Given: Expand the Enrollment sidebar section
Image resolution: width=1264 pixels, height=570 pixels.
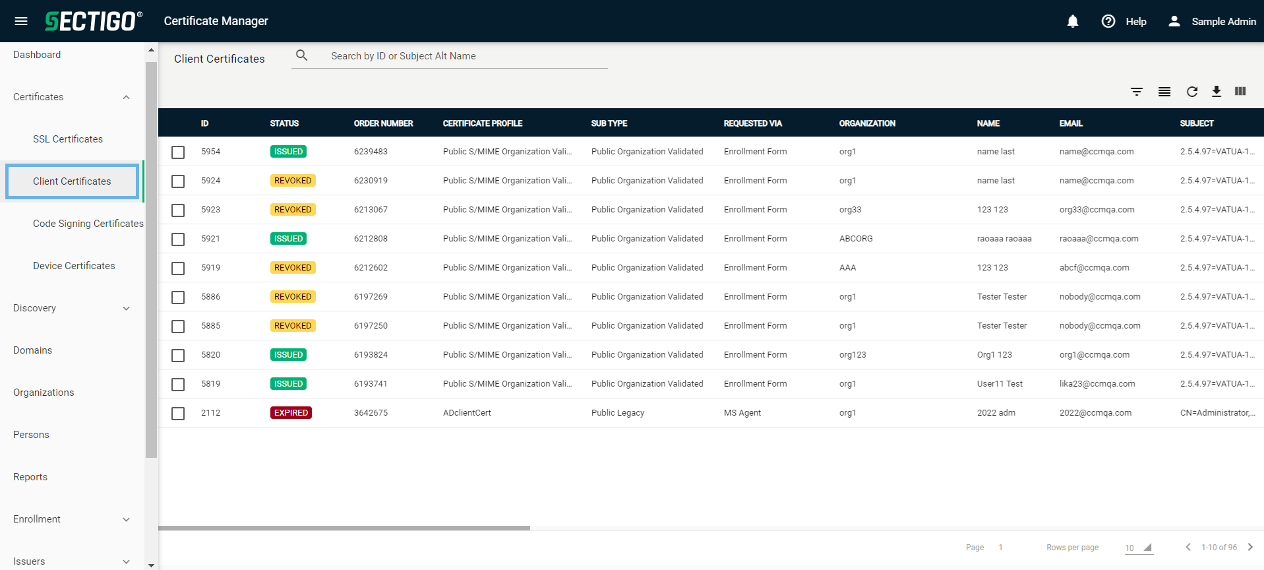Looking at the screenshot, I should (x=126, y=519).
